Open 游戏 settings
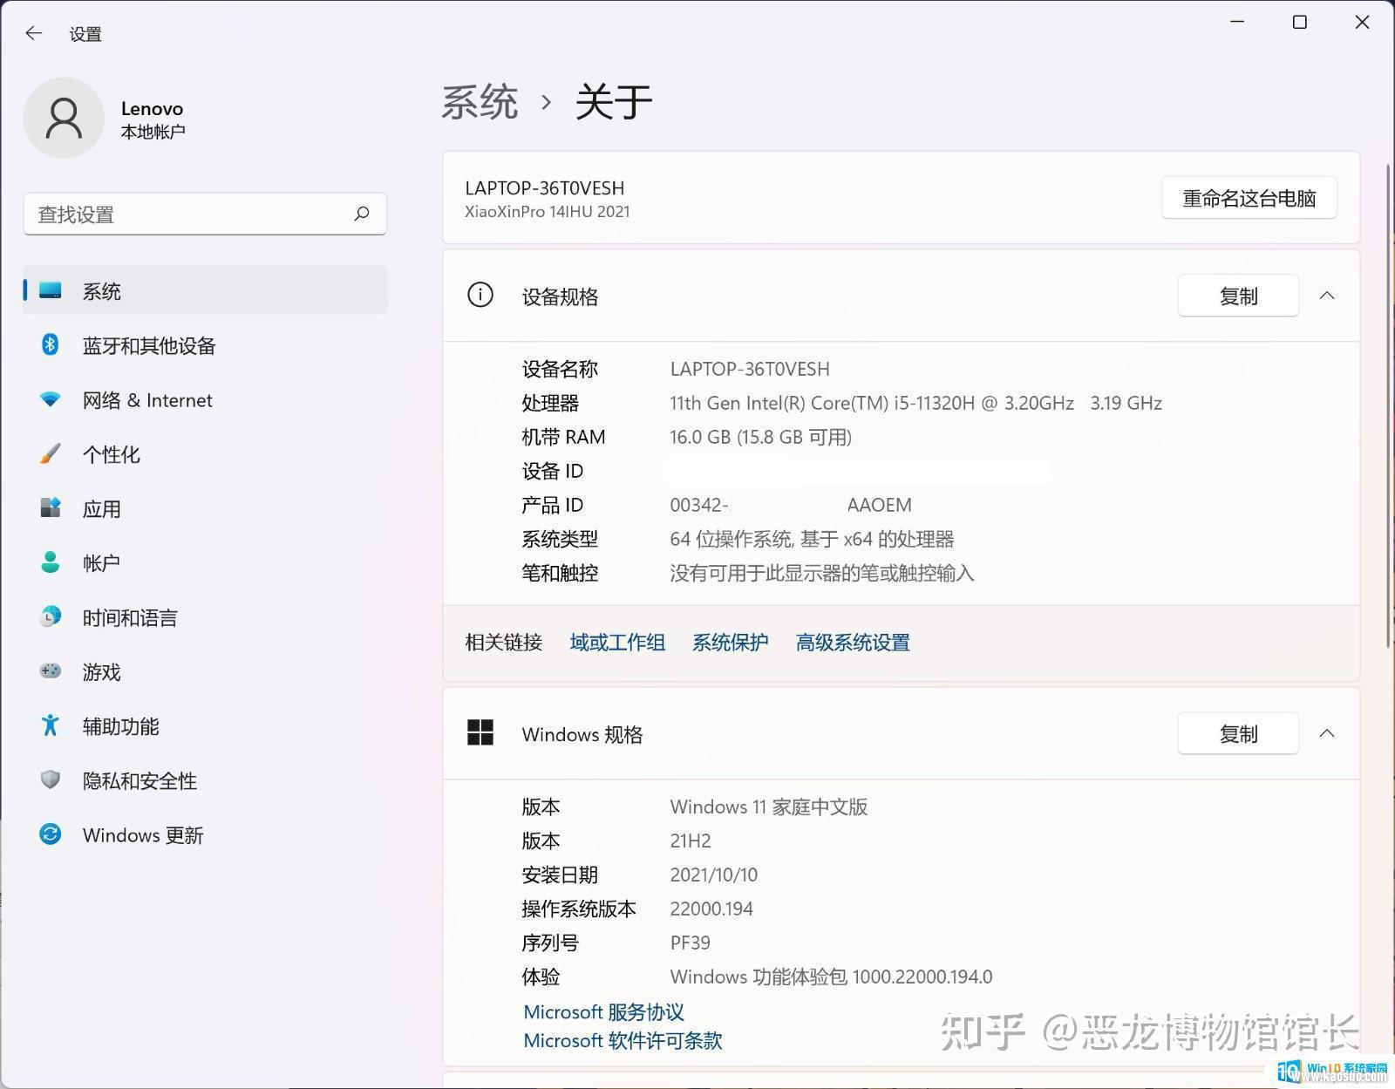 pyautogui.click(x=205, y=671)
